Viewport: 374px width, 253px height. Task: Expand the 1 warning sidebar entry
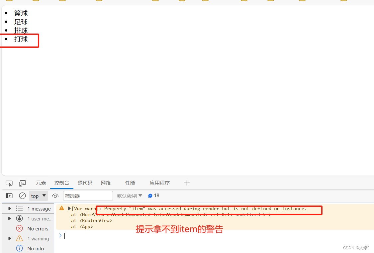(x=9, y=238)
